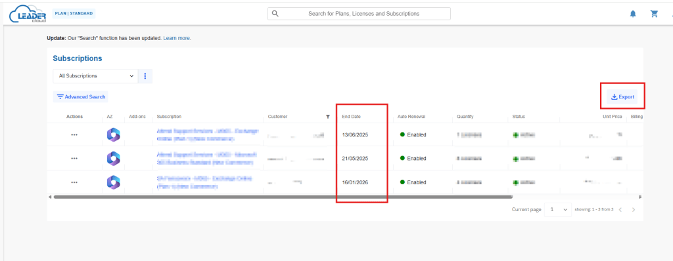Click the Quantity column header
Image resolution: width=673 pixels, height=261 pixels.
tap(465, 117)
